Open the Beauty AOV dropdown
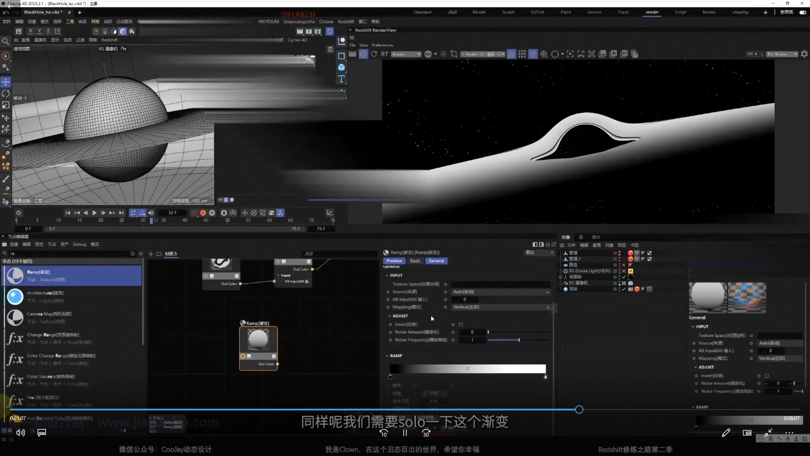Viewport: 810px width, 456px height. click(406, 54)
